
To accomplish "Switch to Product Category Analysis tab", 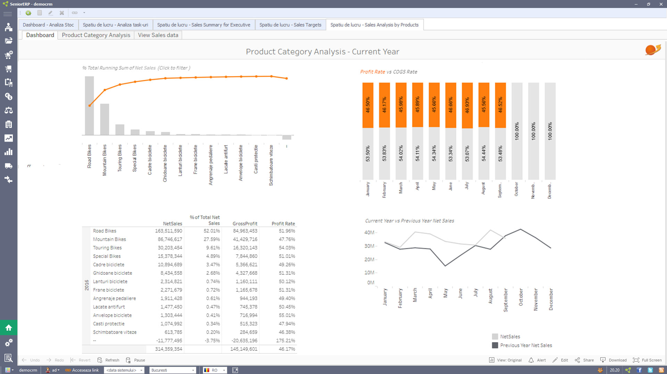I will [96, 35].
